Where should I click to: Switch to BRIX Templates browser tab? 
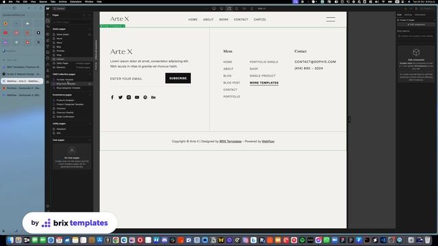pyautogui.click(x=22, y=67)
